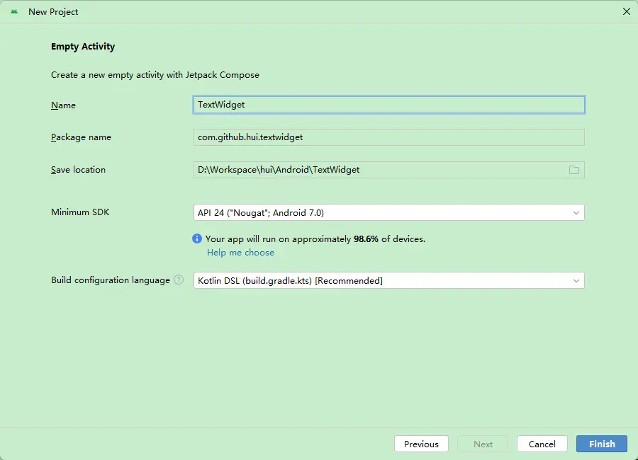
Task: Click the "Name" field label
Action: (63, 105)
